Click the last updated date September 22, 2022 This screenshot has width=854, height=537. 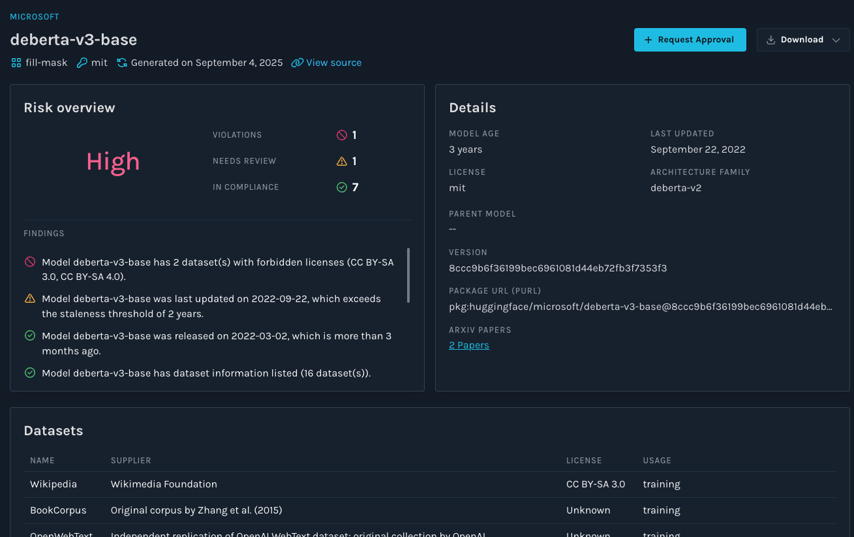pyautogui.click(x=698, y=149)
